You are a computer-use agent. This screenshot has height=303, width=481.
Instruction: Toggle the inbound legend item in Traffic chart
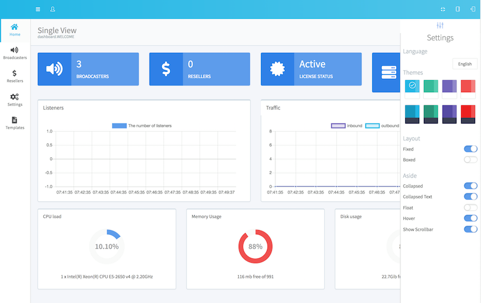click(347, 126)
